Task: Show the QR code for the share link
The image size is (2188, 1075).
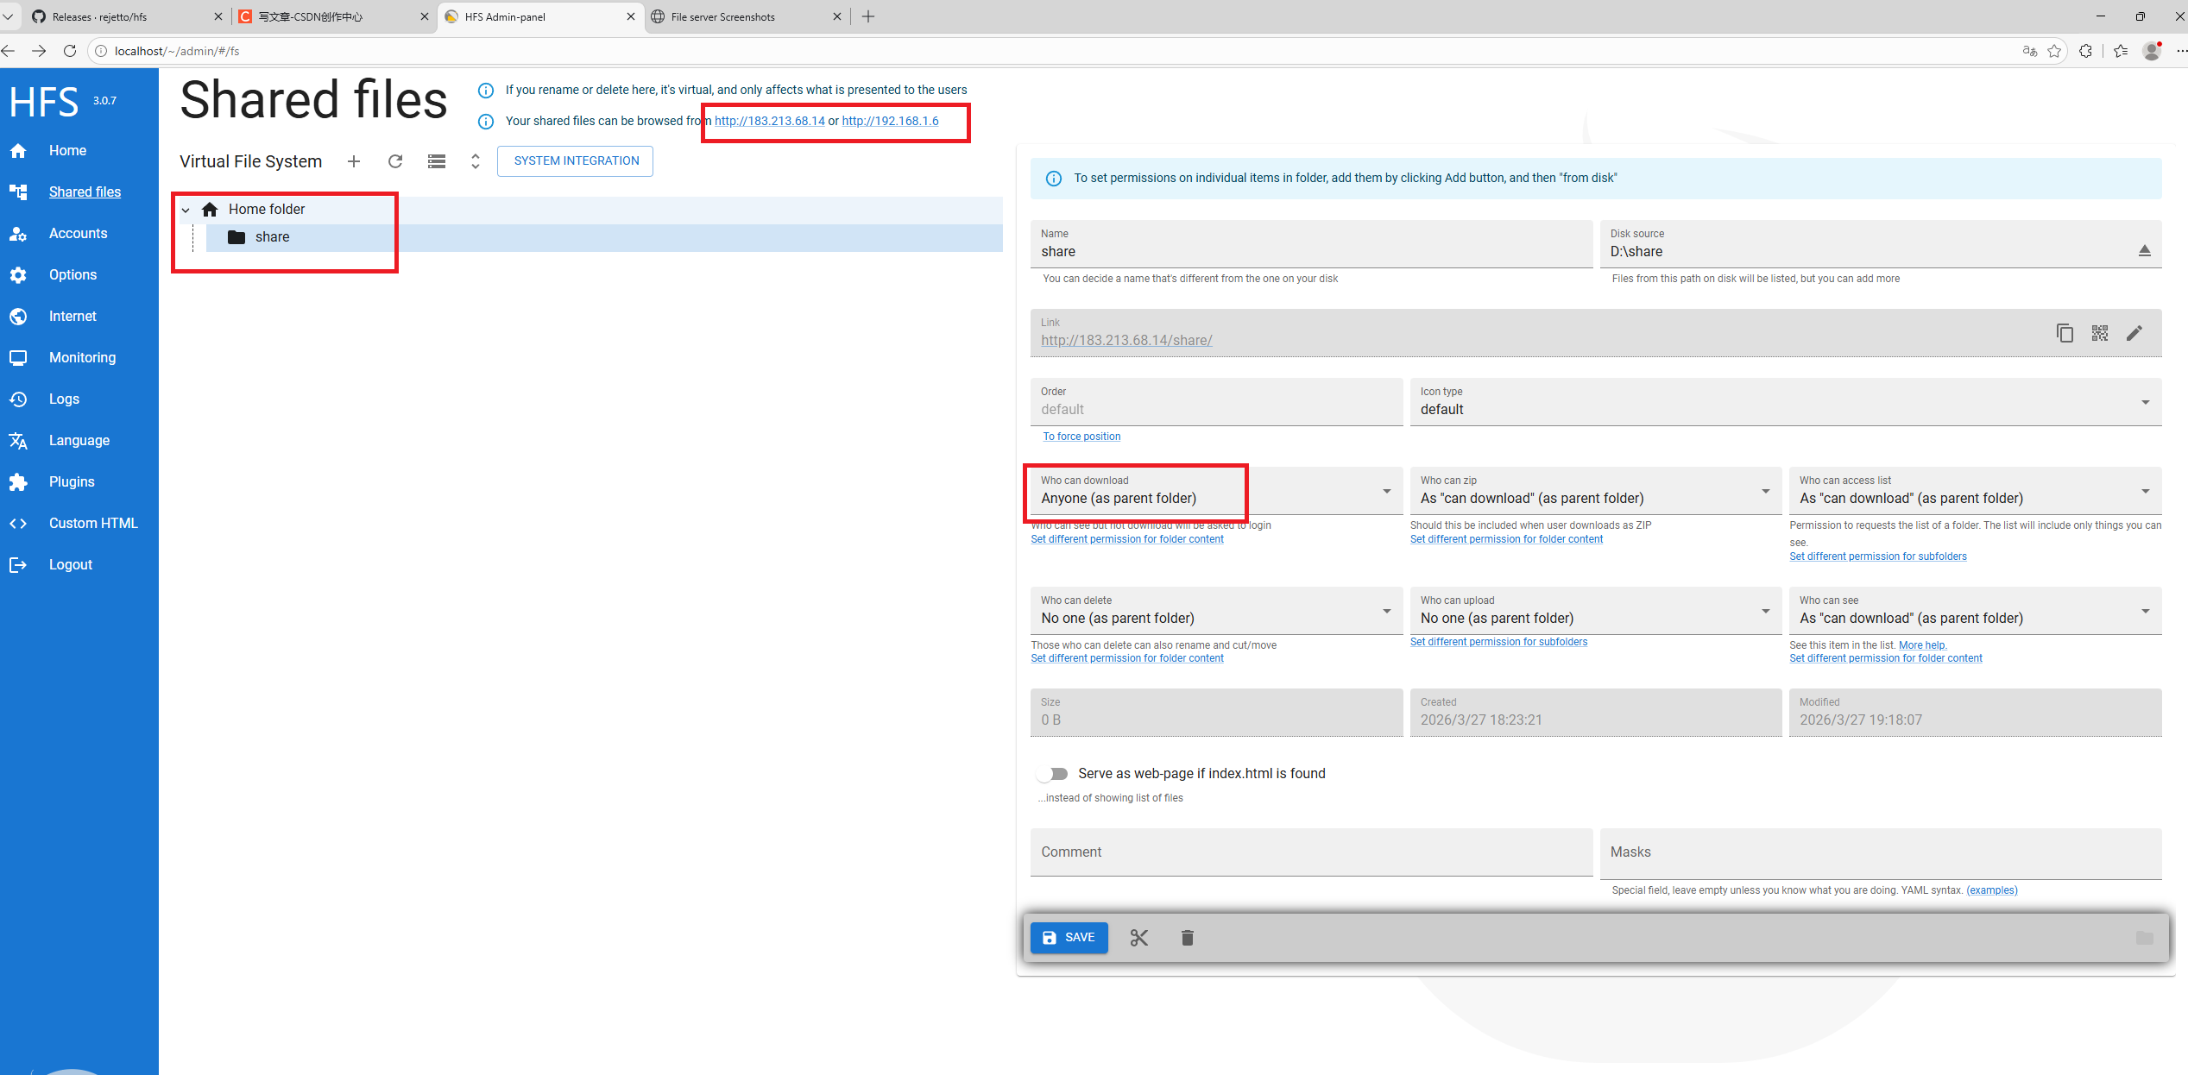Action: click(x=2099, y=333)
